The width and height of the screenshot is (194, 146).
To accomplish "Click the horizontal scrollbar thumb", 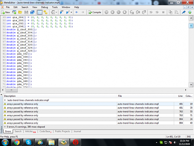I will [x=11, y=90].
